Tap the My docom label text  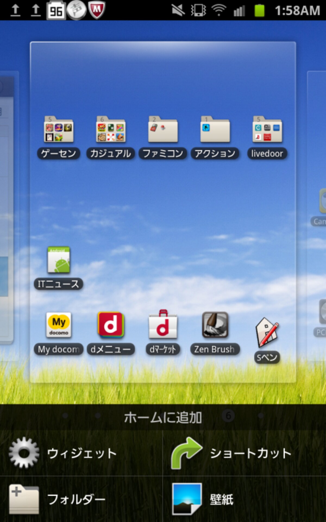[58, 349]
